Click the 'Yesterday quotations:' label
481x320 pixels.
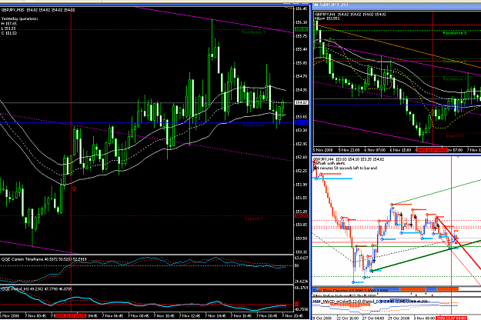point(19,18)
